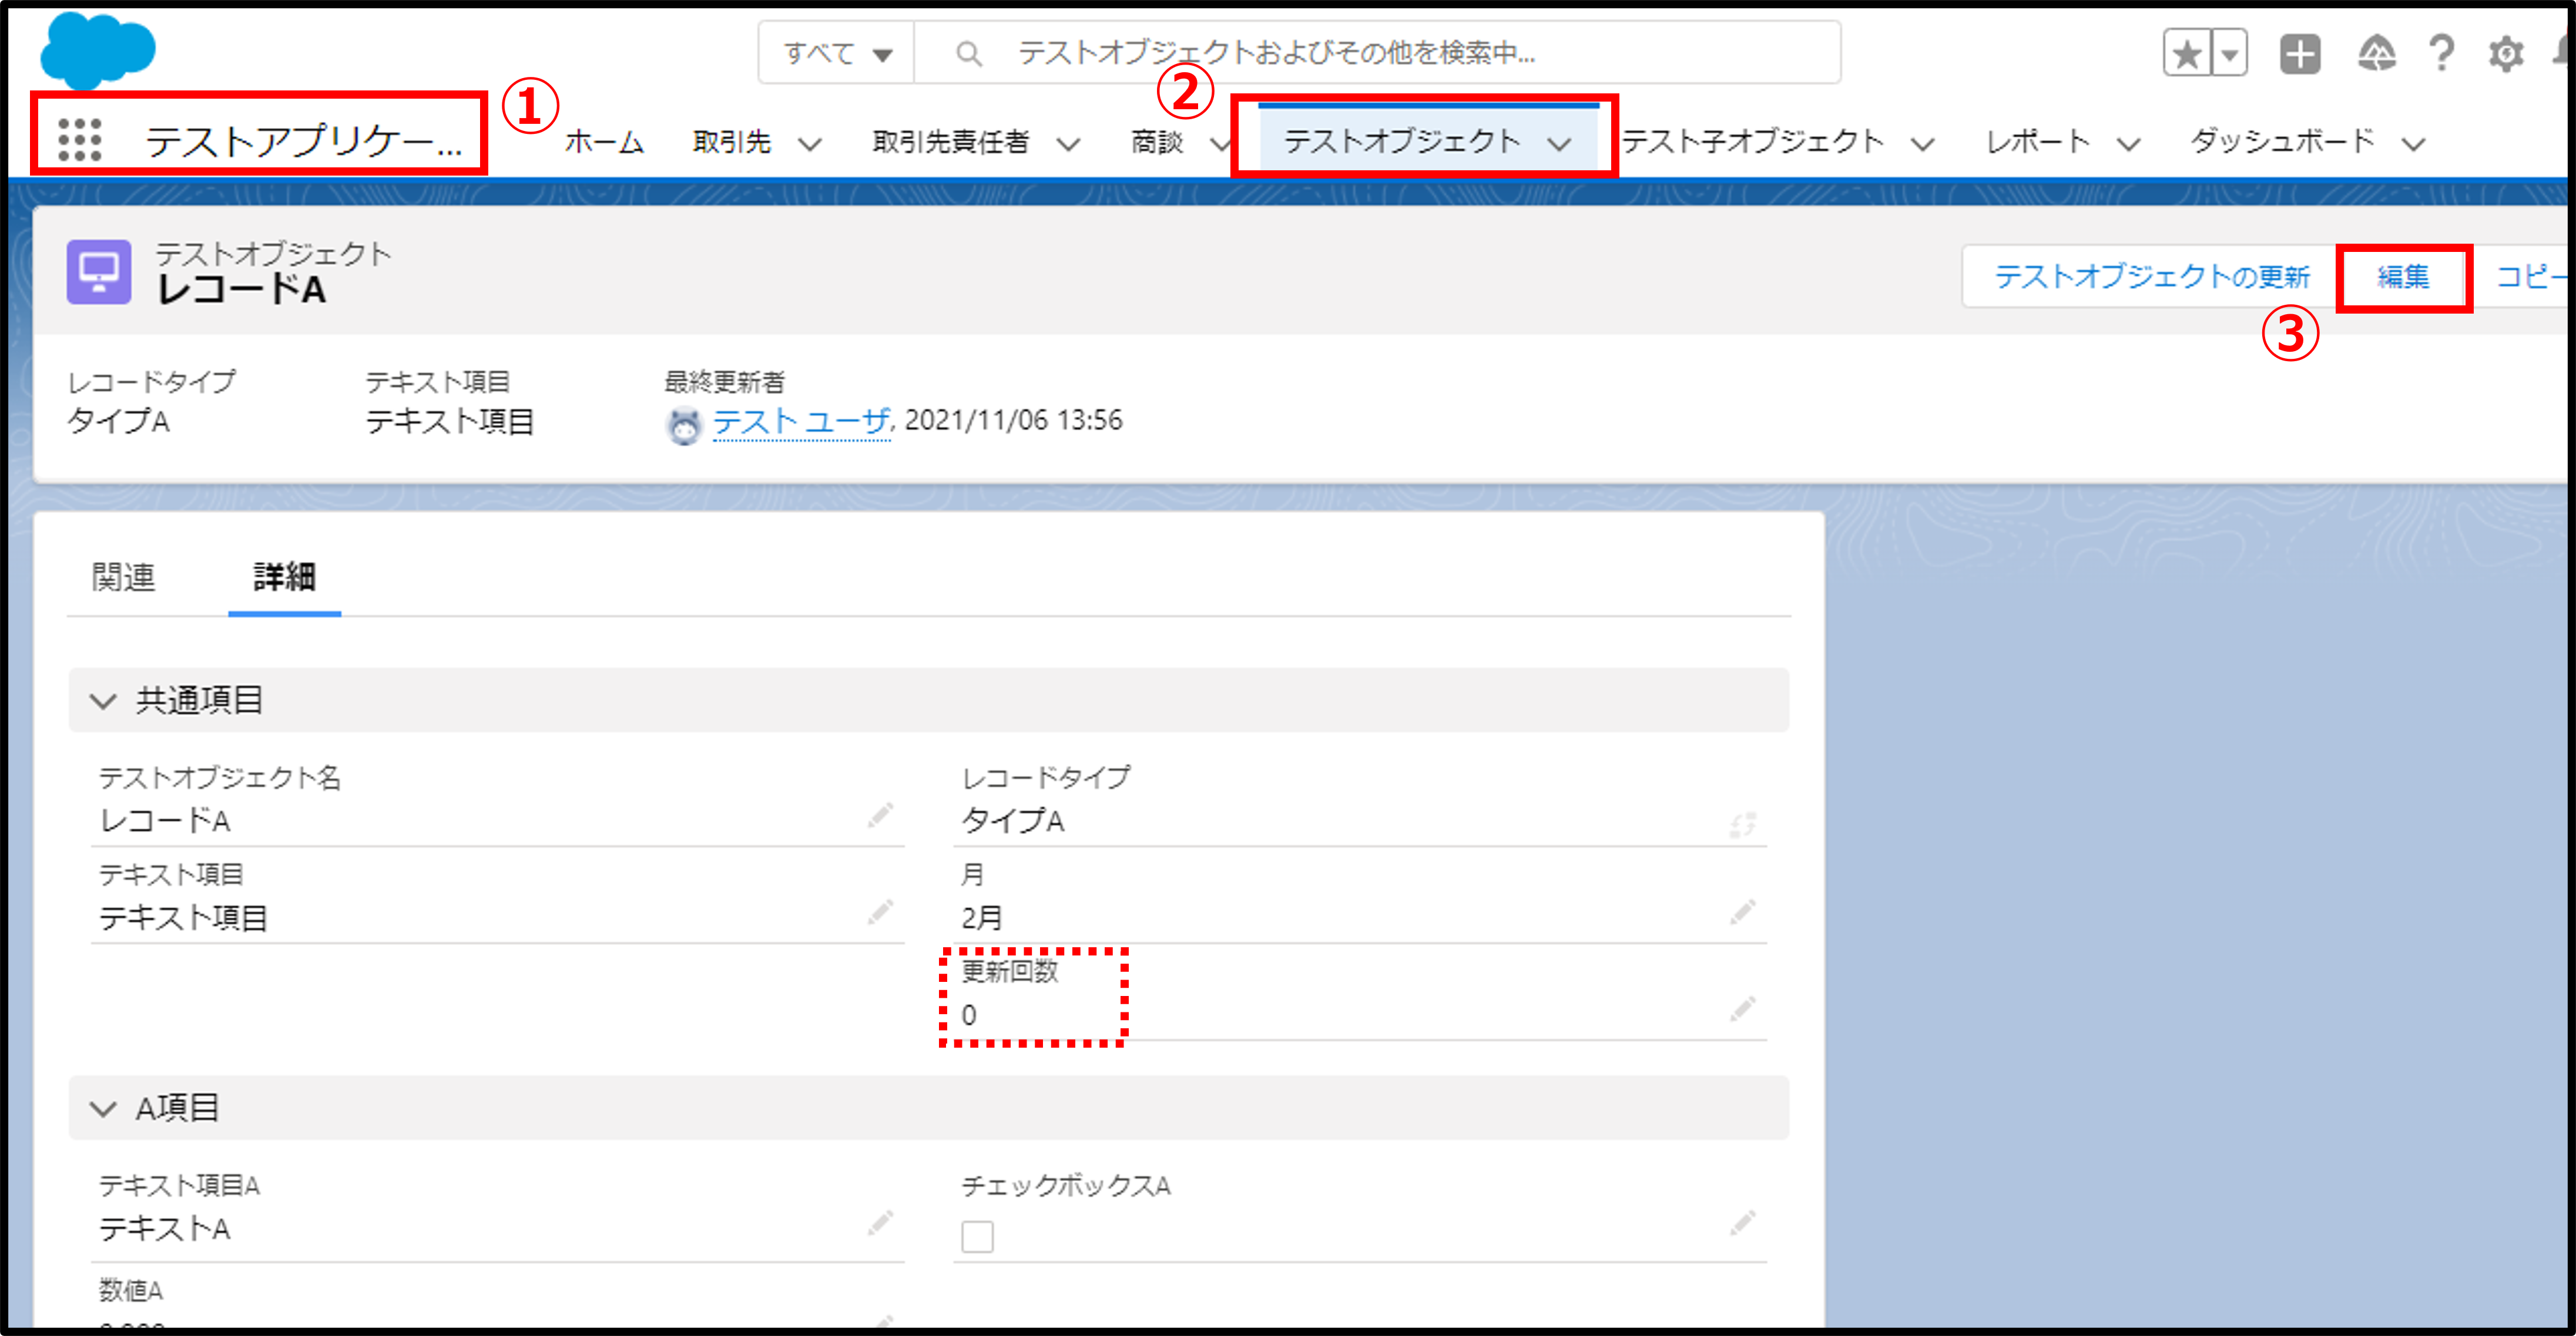The width and height of the screenshot is (2576, 1336).
Task: Expand the 取引先 tab dropdown chevron
Action: 810,143
